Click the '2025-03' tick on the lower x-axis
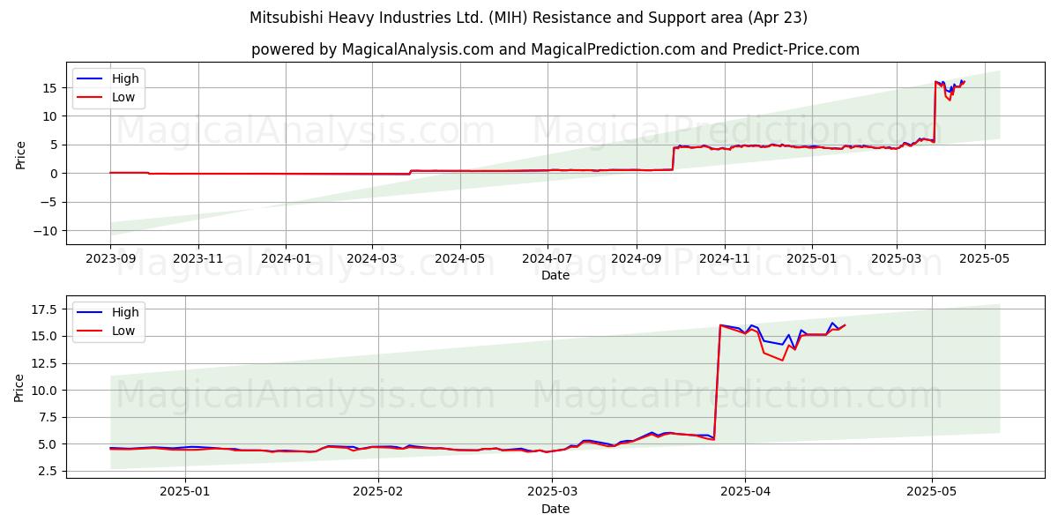Image resolution: width=1058 pixels, height=529 pixels. click(x=552, y=492)
